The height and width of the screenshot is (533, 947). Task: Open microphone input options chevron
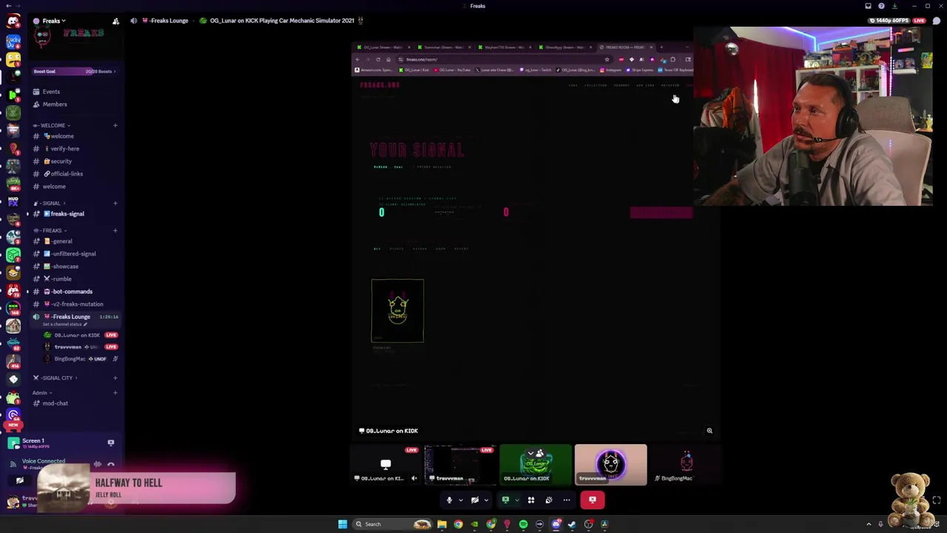pyautogui.click(x=460, y=500)
